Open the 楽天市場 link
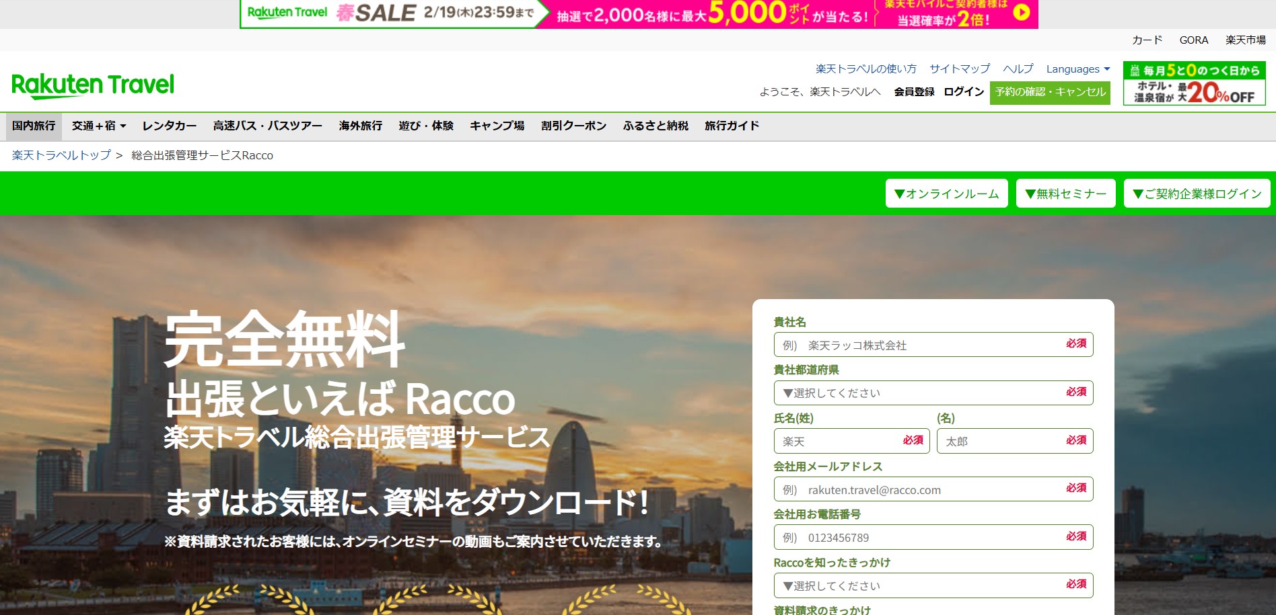This screenshot has height=615, width=1276. coord(1246,40)
